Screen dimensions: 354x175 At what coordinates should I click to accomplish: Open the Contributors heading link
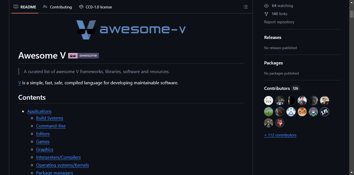tap(277, 88)
